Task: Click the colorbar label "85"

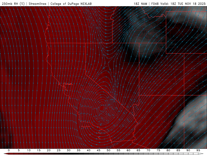Action: click(178, 150)
